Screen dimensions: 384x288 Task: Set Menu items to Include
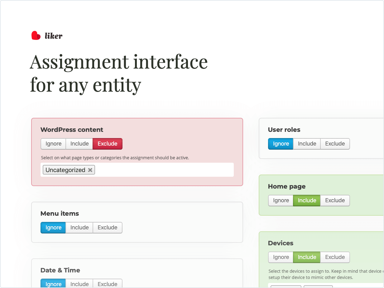[x=79, y=228]
